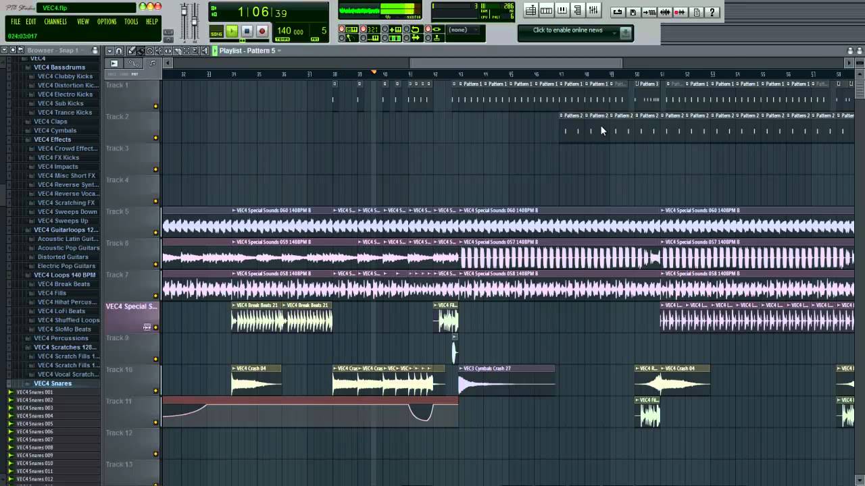The height and width of the screenshot is (486, 865).
Task: Toggle Song/Pattern mode switch
Action: (216, 32)
